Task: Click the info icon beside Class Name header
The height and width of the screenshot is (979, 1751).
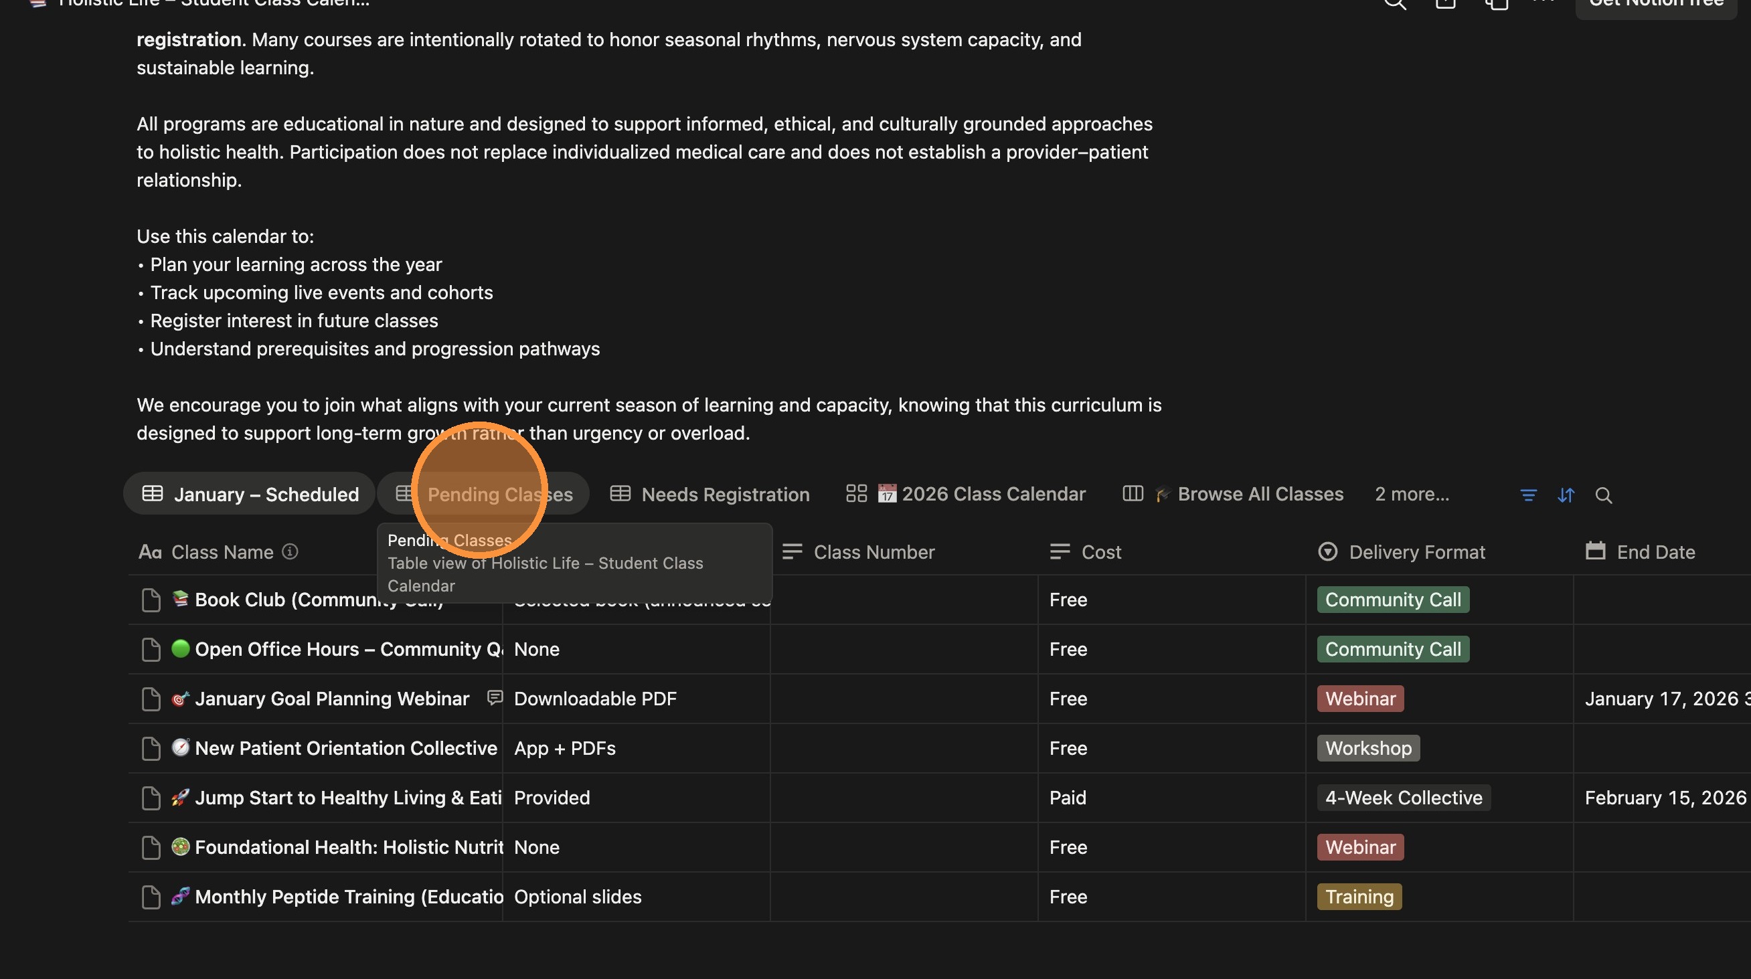Action: [x=289, y=551]
